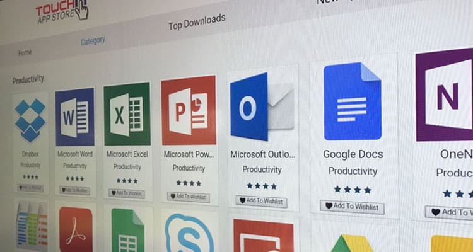The image size is (473, 252).
Task: Click the Microsoft Outlo... title text
Action: (263, 154)
